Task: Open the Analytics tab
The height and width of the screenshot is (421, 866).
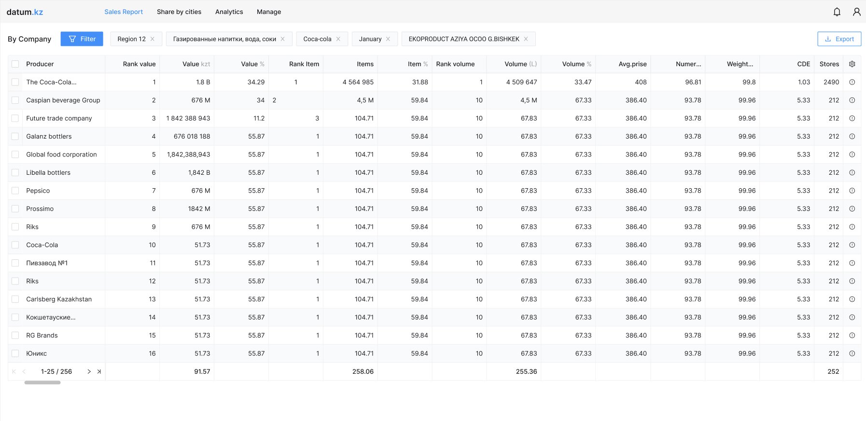Action: coord(229,12)
